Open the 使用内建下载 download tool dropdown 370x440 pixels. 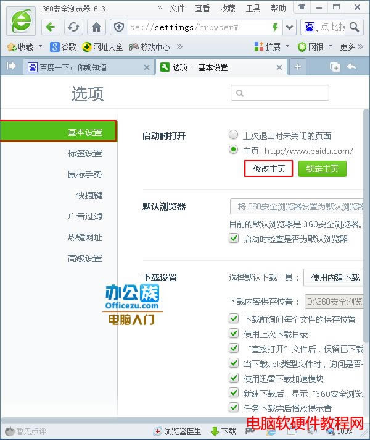pos(333,278)
